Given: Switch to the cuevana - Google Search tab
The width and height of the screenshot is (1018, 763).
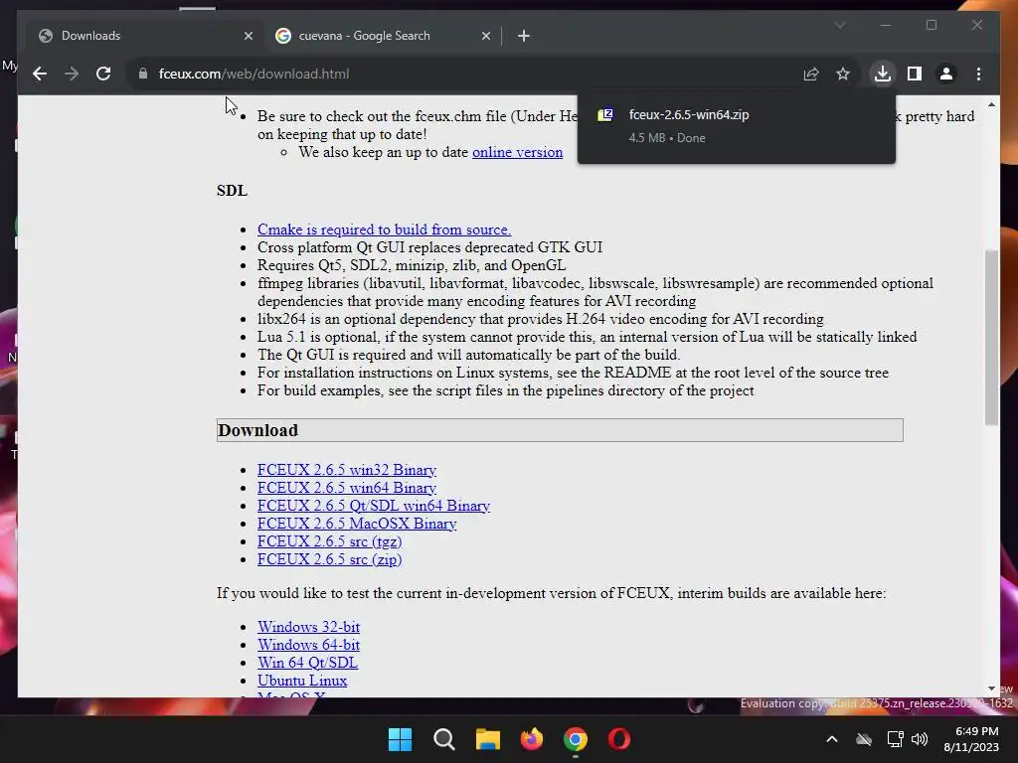Looking at the screenshot, I should click(x=383, y=36).
